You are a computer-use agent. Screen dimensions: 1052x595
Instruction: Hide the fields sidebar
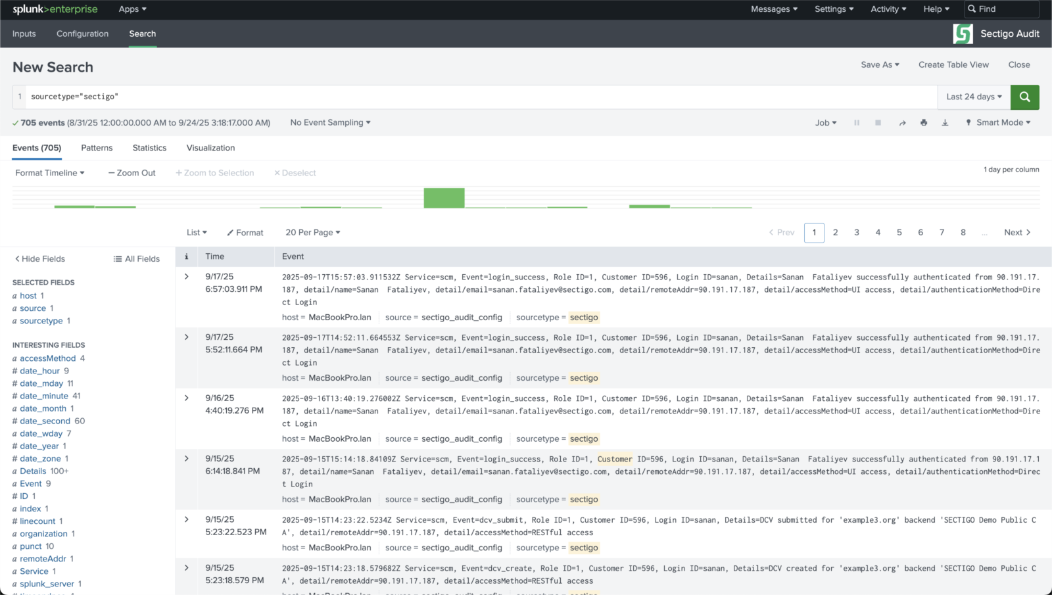40,259
